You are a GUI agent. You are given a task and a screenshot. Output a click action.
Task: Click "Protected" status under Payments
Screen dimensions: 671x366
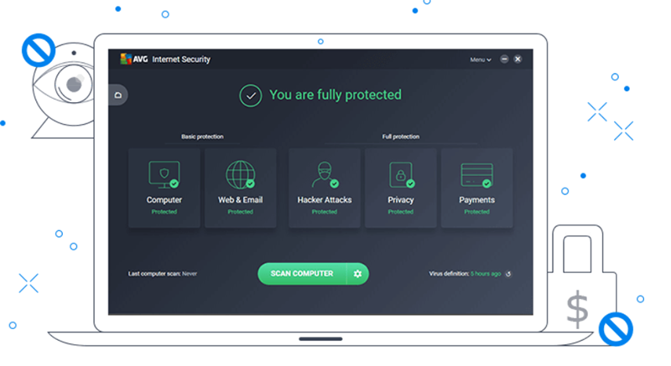coord(476,212)
